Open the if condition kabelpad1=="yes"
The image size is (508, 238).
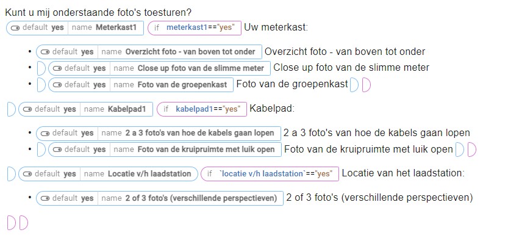202,109
